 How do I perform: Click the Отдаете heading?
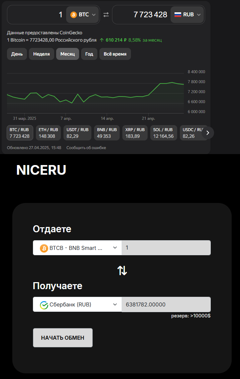pos(52,229)
